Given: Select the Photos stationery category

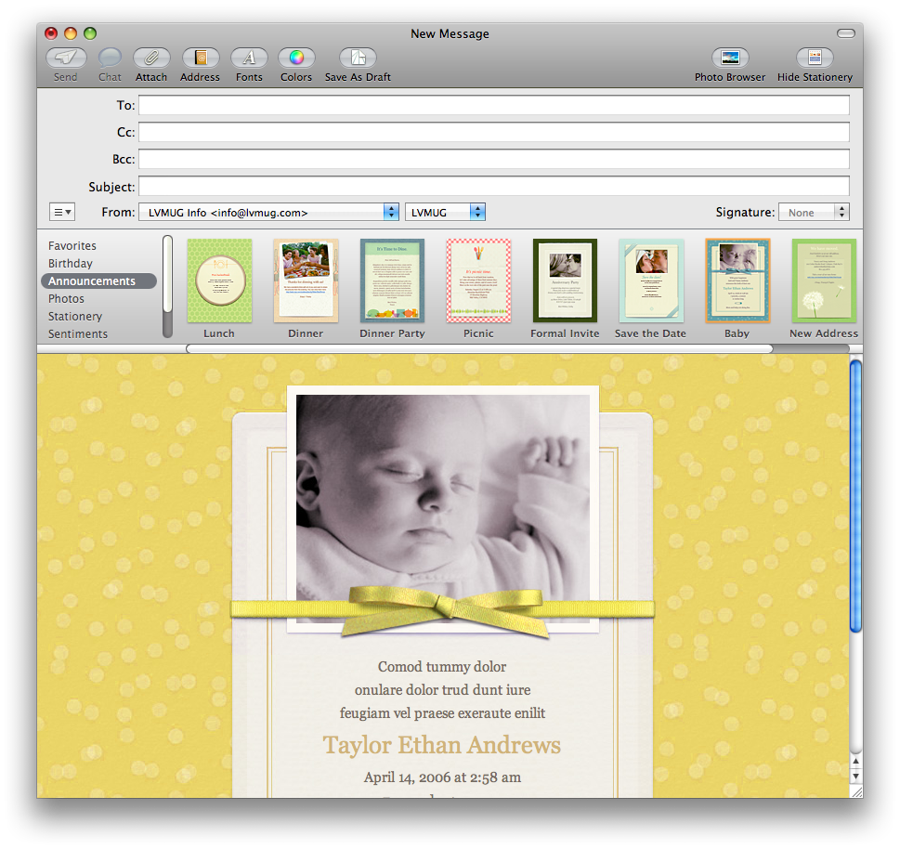Looking at the screenshot, I should pyautogui.click(x=66, y=298).
